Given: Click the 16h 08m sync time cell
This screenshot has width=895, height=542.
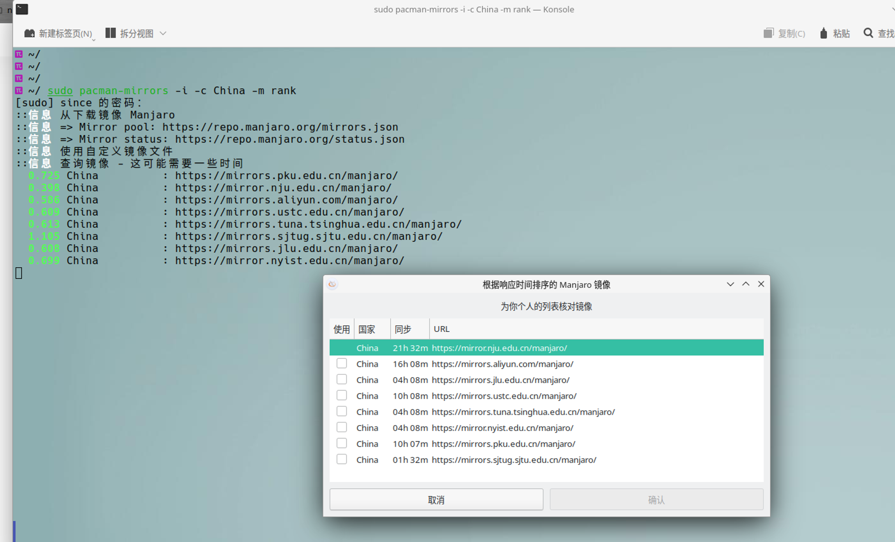Looking at the screenshot, I should [x=410, y=364].
